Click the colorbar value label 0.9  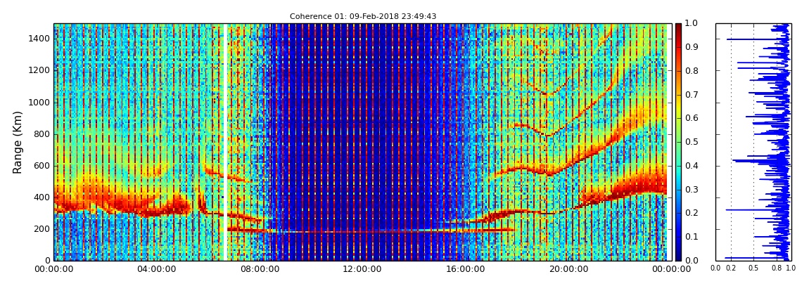coord(691,47)
